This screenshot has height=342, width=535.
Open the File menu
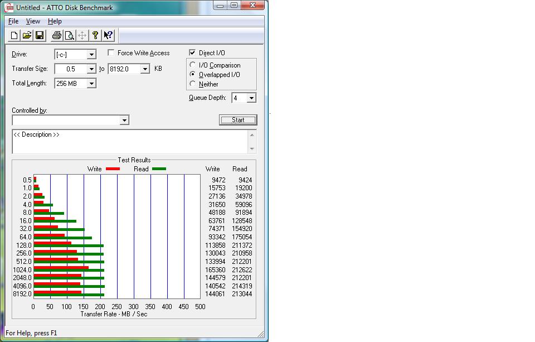(x=13, y=21)
